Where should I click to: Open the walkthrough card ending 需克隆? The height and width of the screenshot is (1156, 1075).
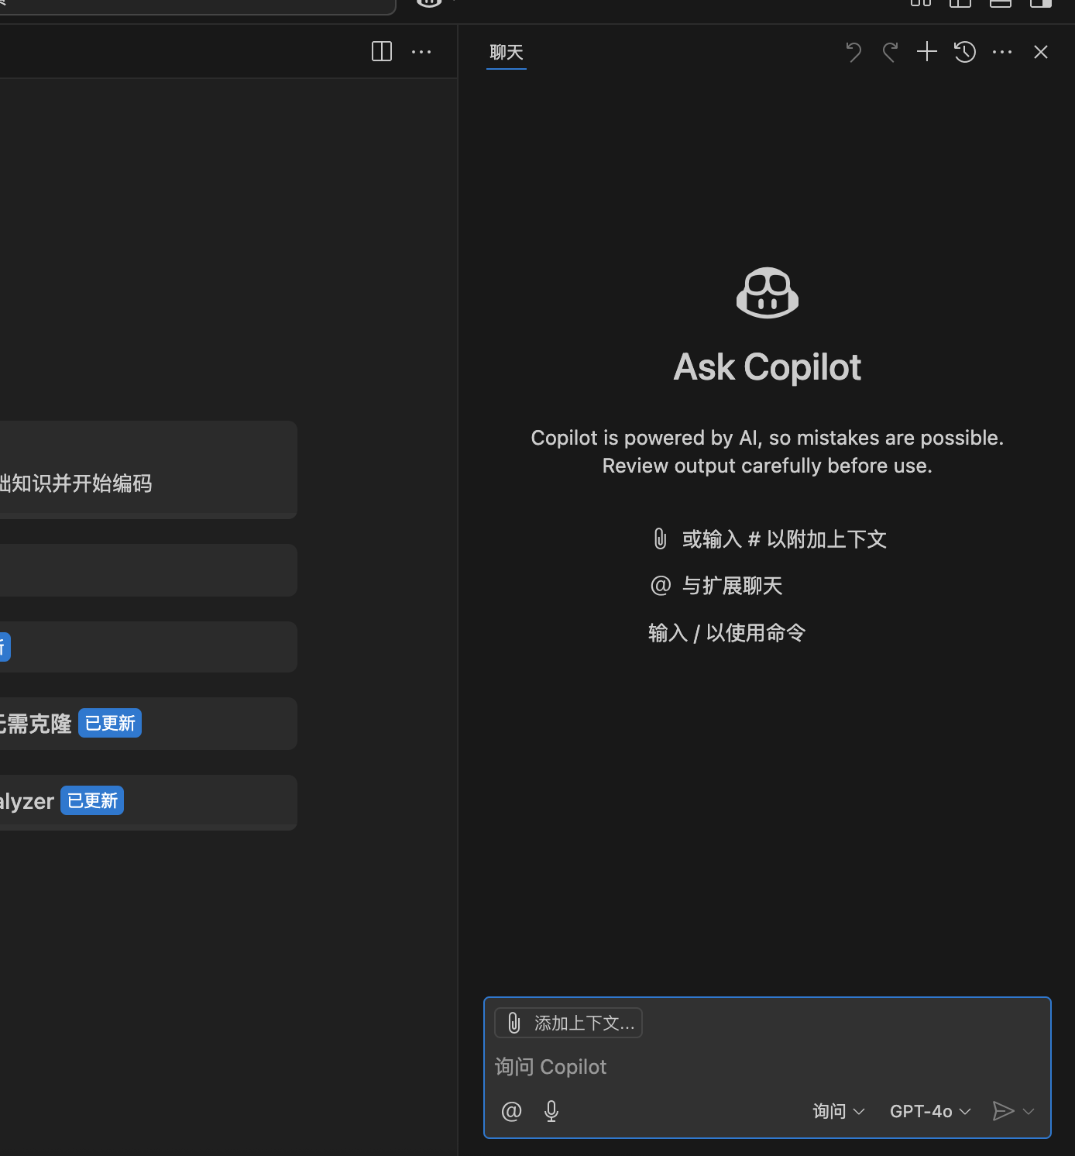click(x=147, y=724)
